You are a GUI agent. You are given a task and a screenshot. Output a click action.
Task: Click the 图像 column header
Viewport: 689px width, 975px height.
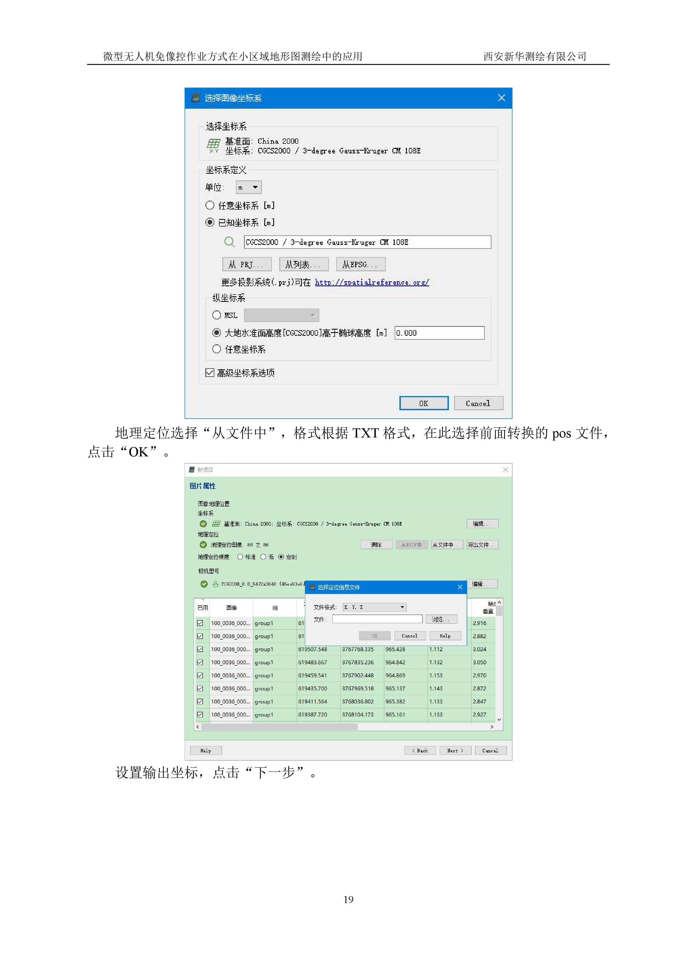click(231, 608)
